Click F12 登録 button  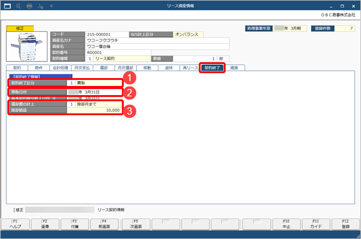click(346, 224)
